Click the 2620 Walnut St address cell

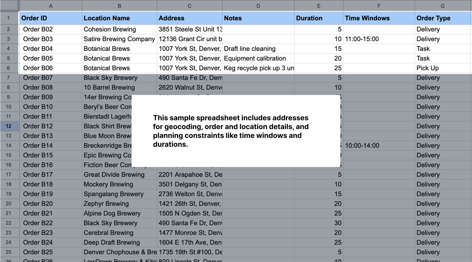pyautogui.click(x=189, y=87)
